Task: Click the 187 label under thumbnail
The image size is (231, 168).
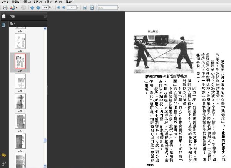Action: (20, 131)
